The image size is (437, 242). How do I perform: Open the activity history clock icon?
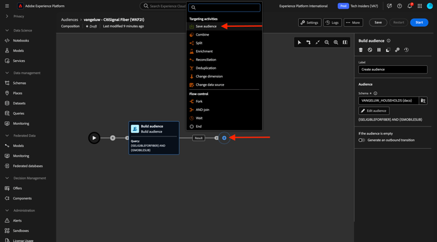tap(406, 50)
